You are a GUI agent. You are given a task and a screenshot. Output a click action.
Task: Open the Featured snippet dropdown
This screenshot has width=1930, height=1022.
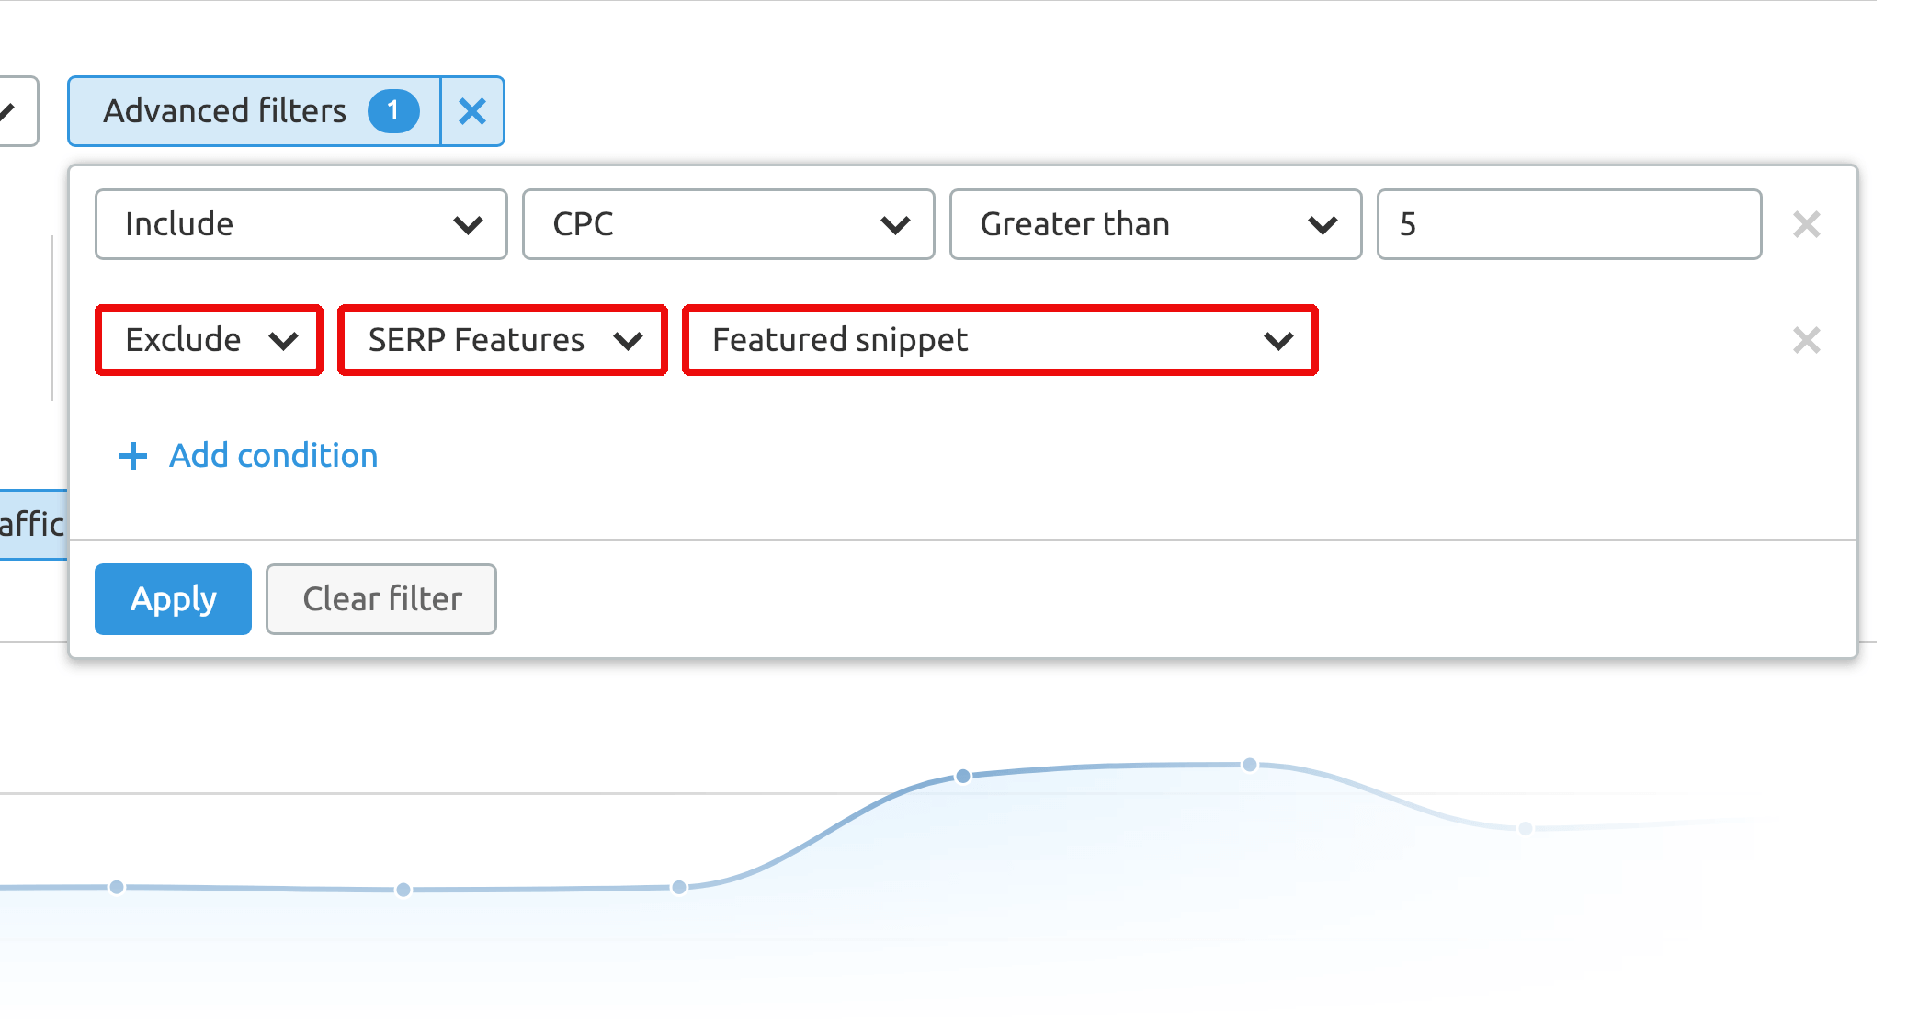pos(1000,340)
